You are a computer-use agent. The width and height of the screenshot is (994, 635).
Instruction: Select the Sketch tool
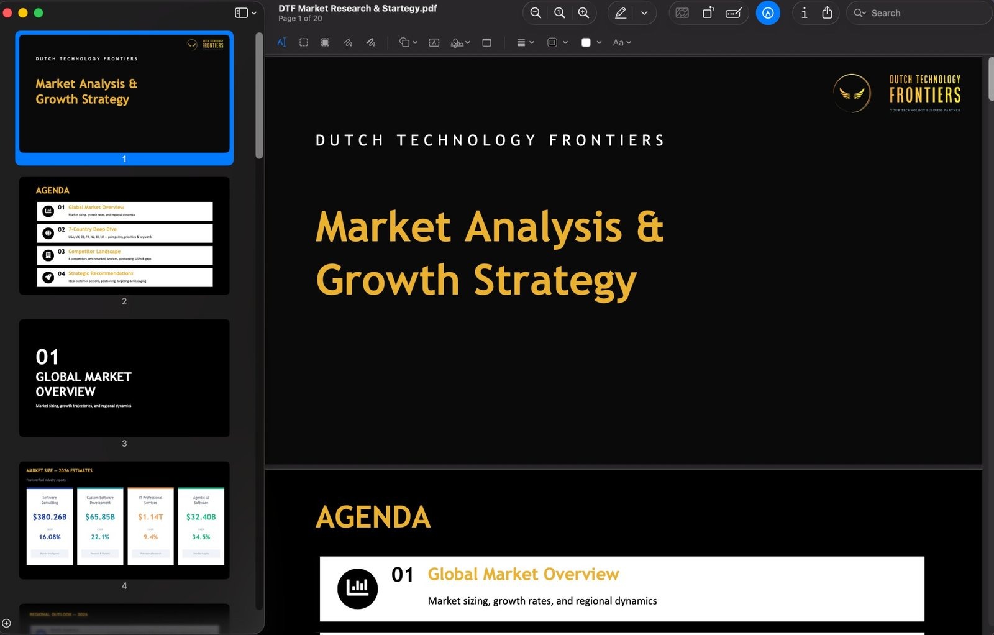(x=348, y=42)
